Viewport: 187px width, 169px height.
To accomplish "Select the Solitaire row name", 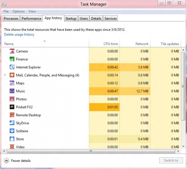I will pyautogui.click(x=22, y=131).
